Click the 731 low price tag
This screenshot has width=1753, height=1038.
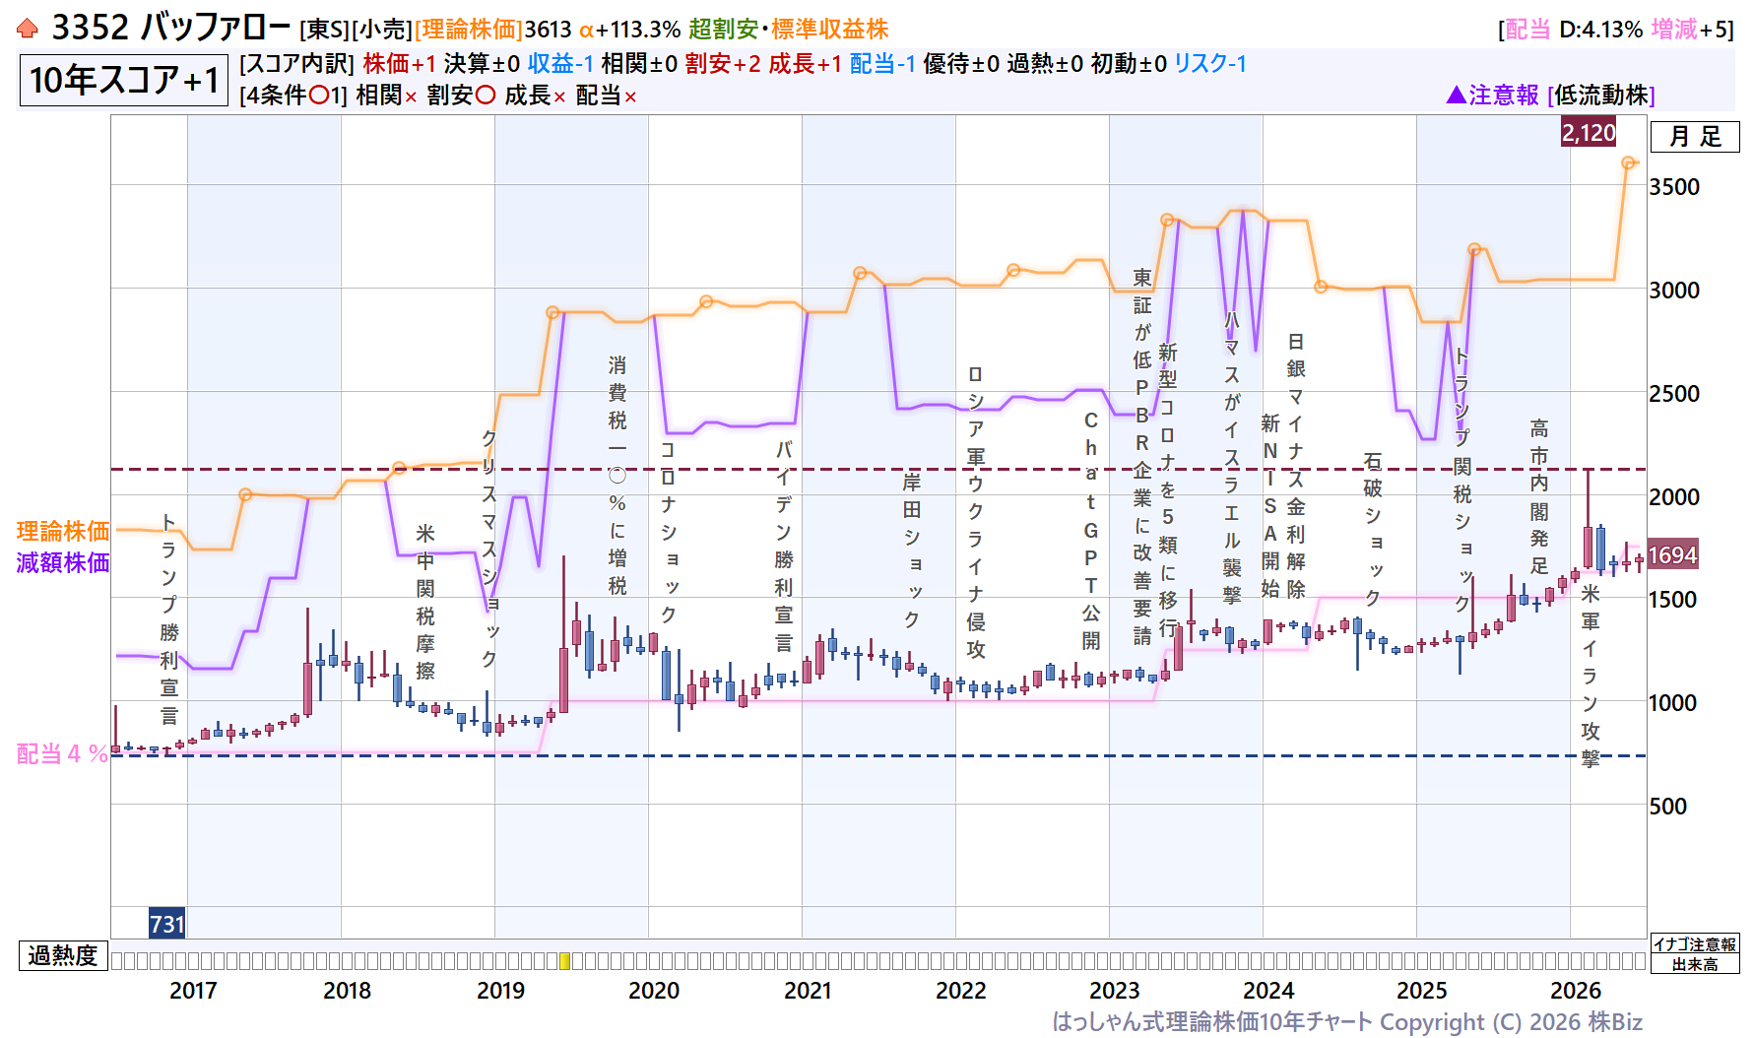(x=166, y=924)
